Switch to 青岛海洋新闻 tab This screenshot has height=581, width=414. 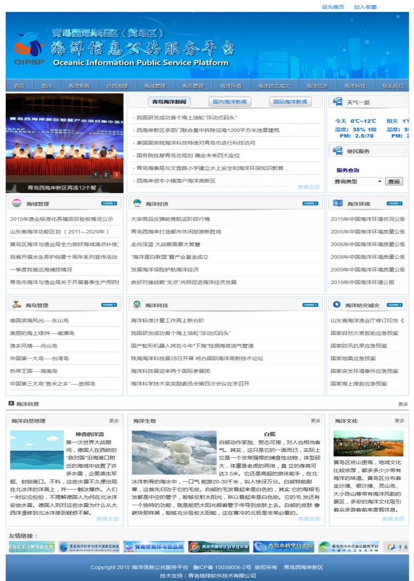tap(169, 102)
